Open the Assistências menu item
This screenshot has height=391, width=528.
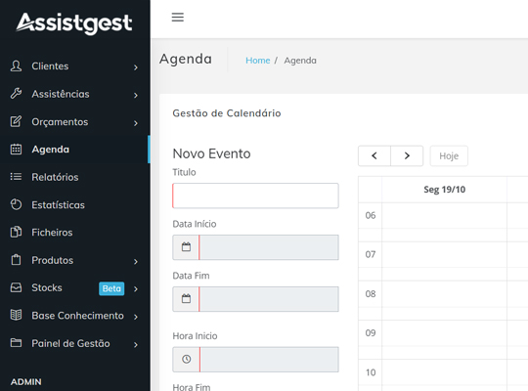pyautogui.click(x=74, y=94)
